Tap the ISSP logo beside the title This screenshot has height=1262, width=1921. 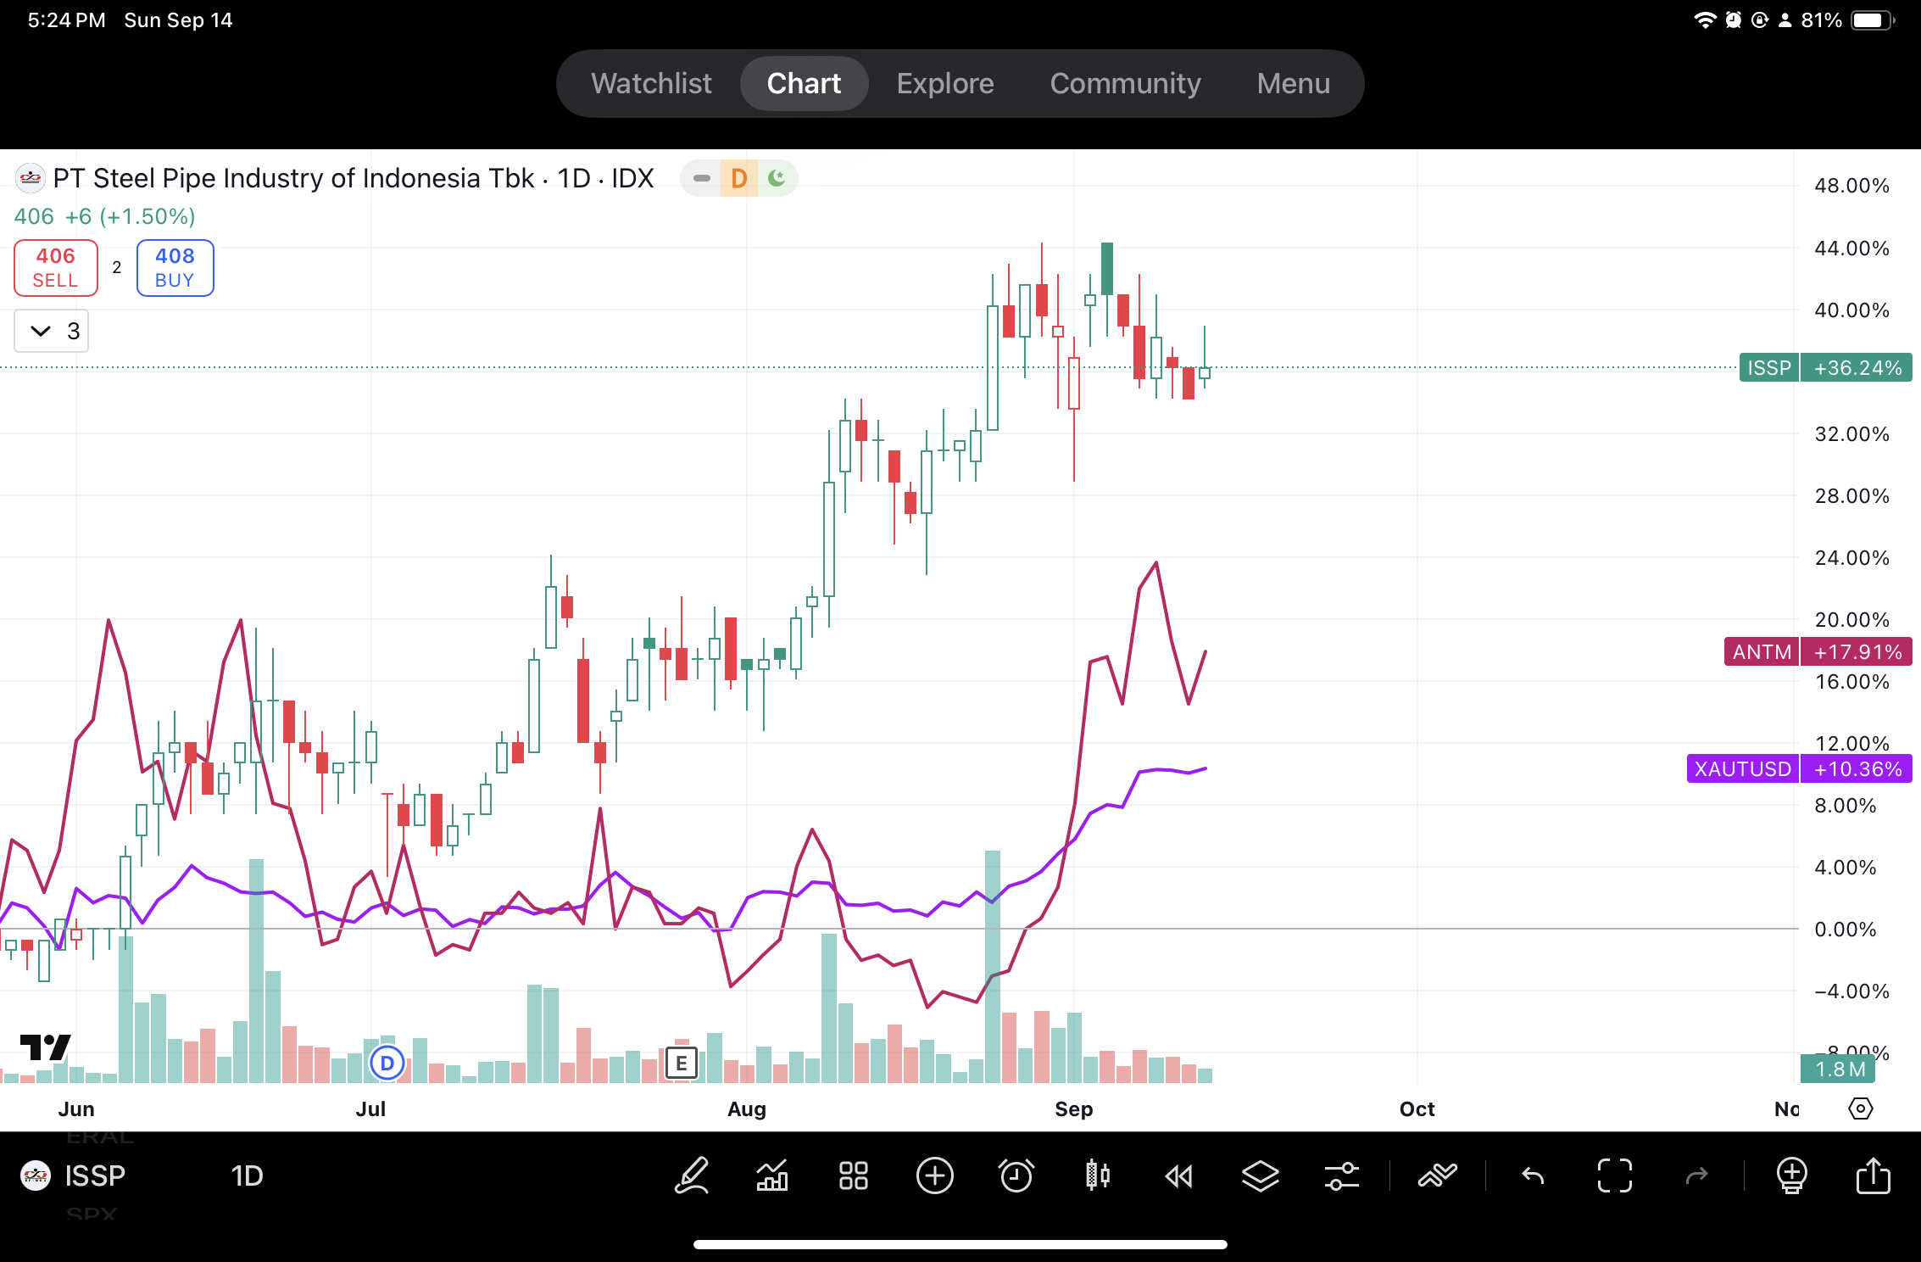tap(31, 178)
